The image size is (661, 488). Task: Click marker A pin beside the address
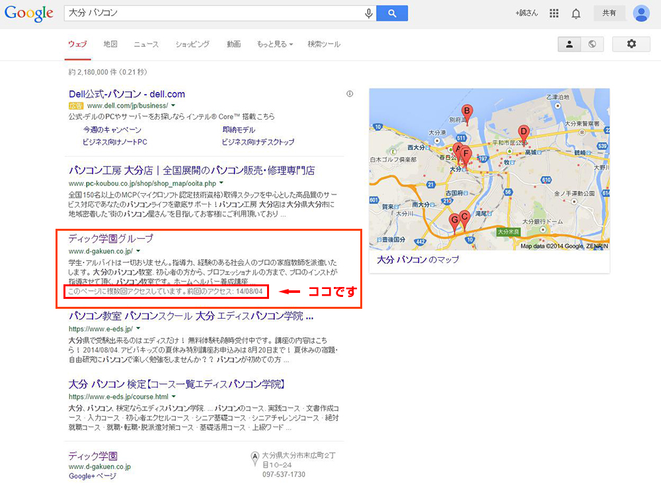pyautogui.click(x=254, y=458)
